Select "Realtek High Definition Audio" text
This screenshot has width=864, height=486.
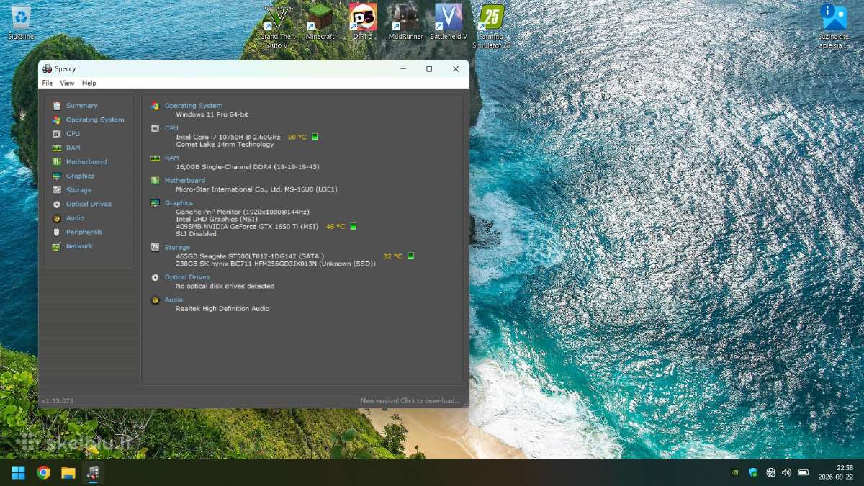pyautogui.click(x=222, y=308)
